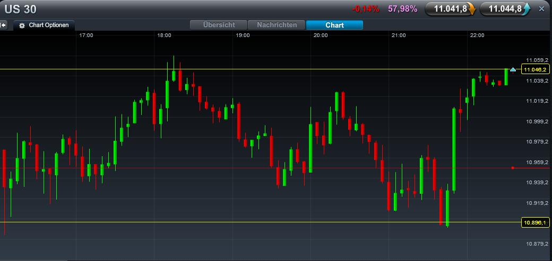
Task: Click the 17:00 time axis label
Action: click(86, 35)
